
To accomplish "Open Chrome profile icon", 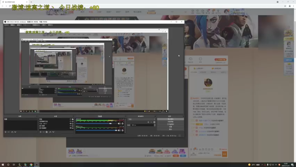I will click(x=290, y=6).
